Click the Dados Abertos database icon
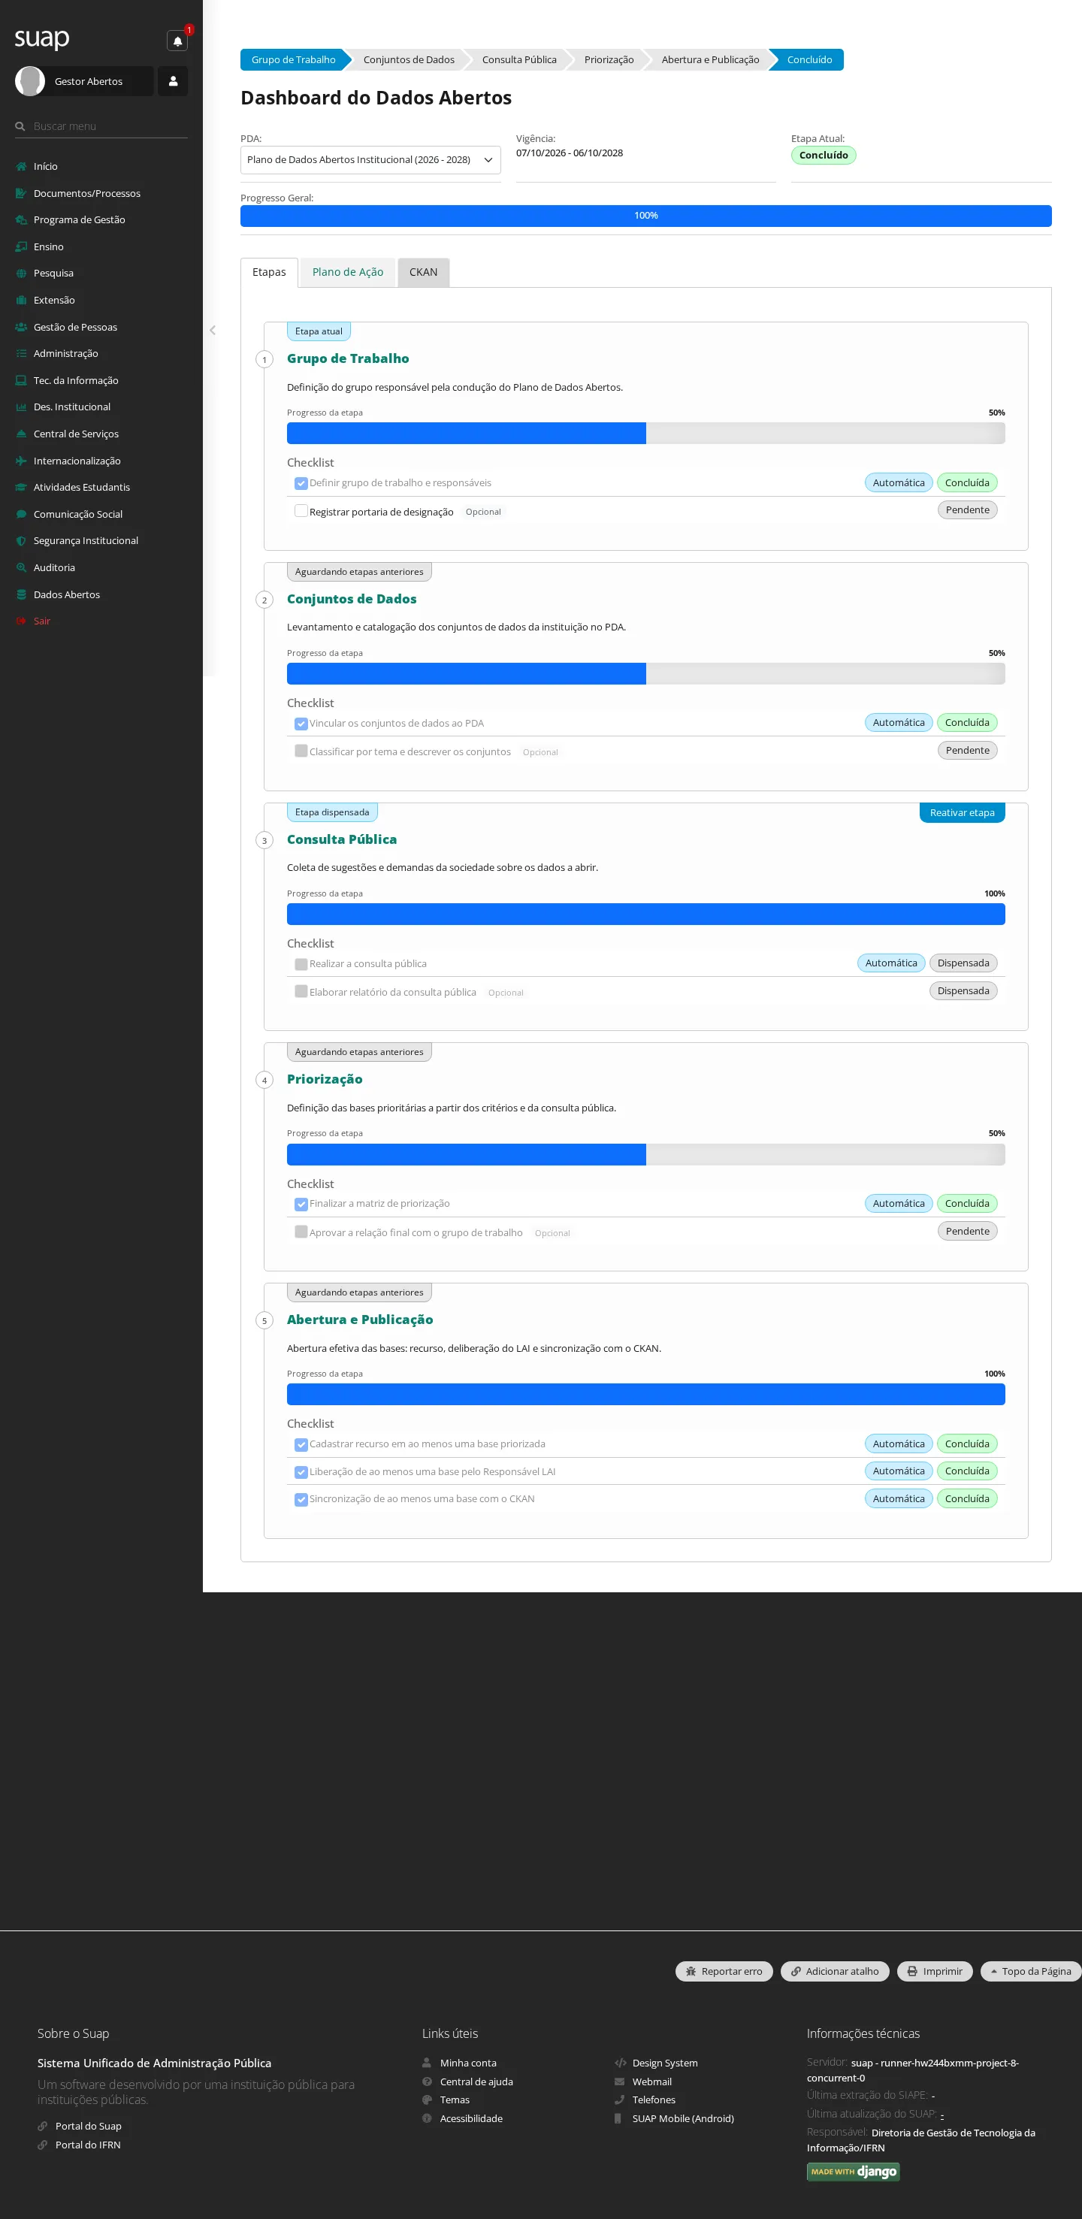Screen dimensions: 1082x2219 point(21,594)
